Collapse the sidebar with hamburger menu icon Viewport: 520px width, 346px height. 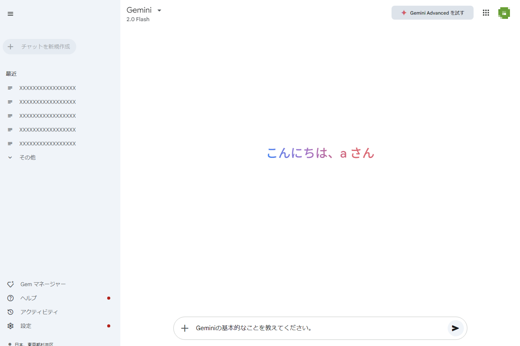pos(10,14)
